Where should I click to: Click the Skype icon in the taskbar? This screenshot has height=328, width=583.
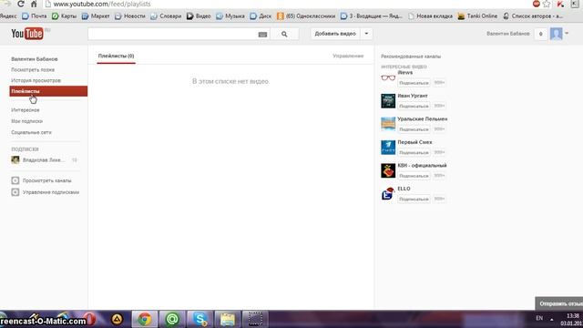[200, 319]
